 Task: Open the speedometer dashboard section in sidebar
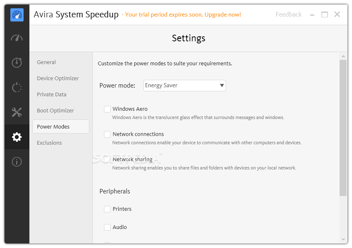pyautogui.click(x=17, y=38)
